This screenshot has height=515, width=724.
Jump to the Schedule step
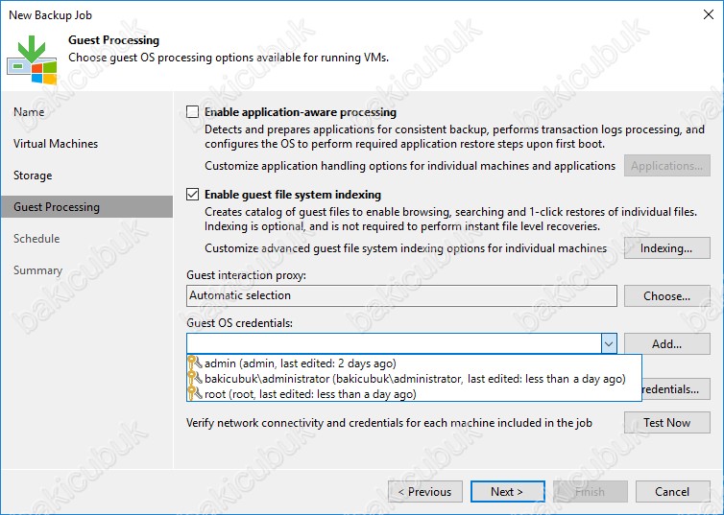click(36, 239)
